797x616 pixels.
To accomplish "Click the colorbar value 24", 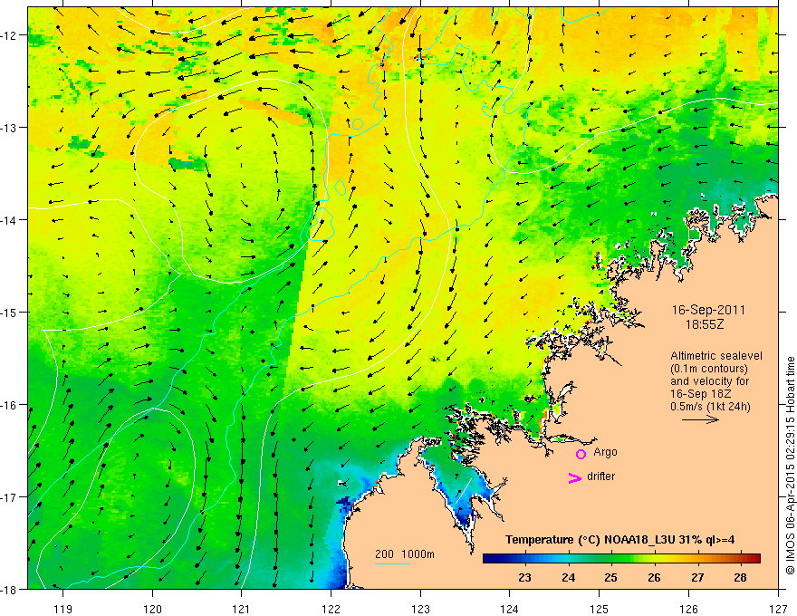I will (x=568, y=577).
